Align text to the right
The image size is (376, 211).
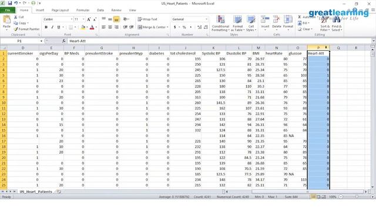point(116,27)
